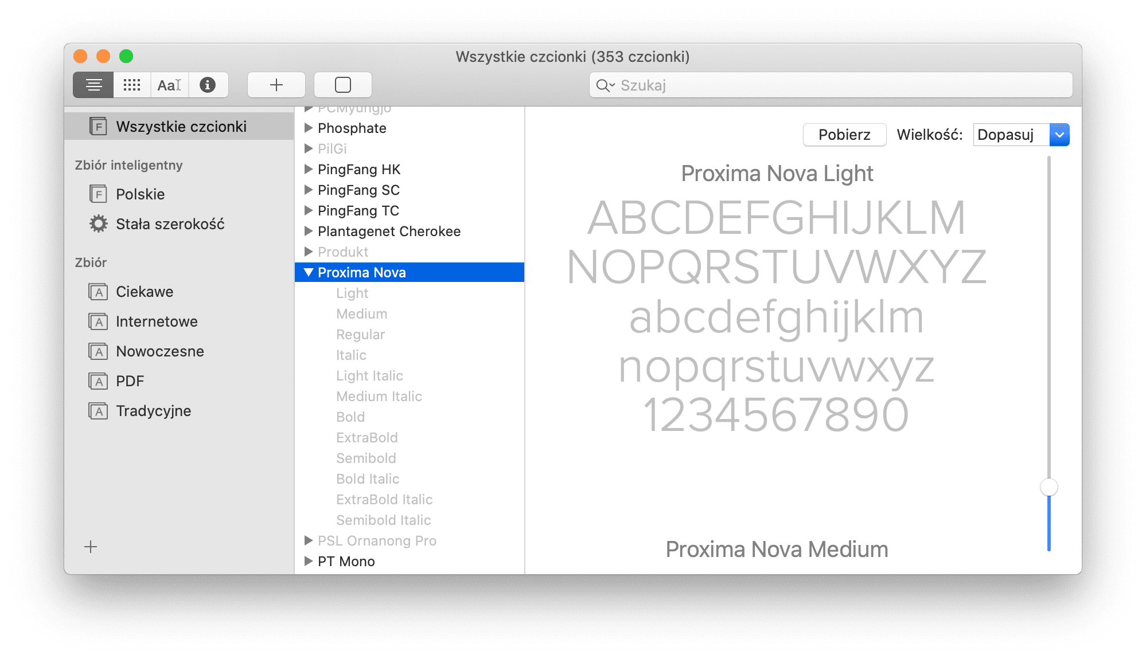Expand the Phosphate font family
Viewport: 1146px width, 659px height.
(x=308, y=127)
